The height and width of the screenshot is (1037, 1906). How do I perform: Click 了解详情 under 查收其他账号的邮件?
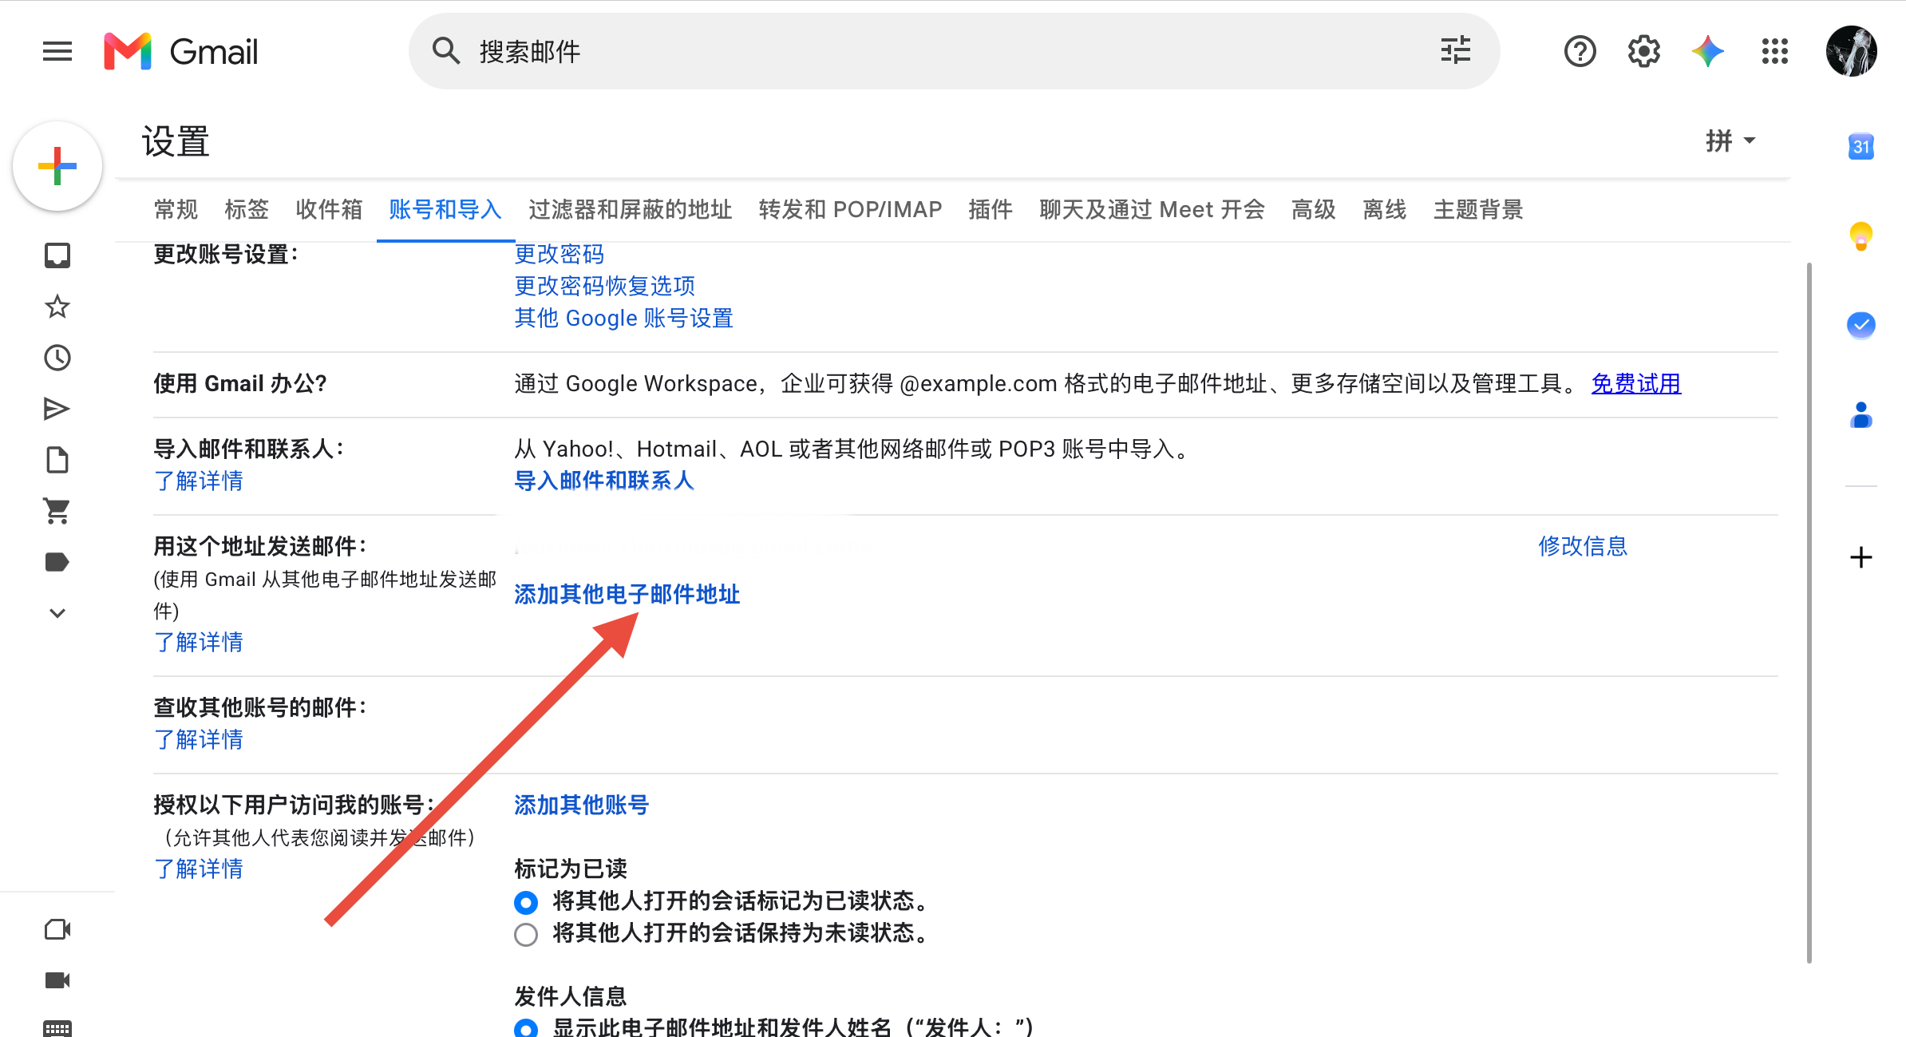coord(198,739)
